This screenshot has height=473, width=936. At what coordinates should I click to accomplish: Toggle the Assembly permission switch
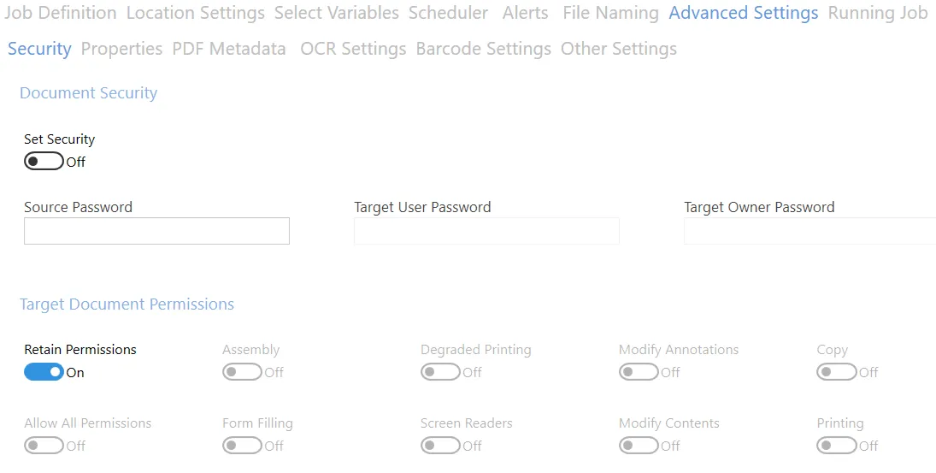[242, 372]
